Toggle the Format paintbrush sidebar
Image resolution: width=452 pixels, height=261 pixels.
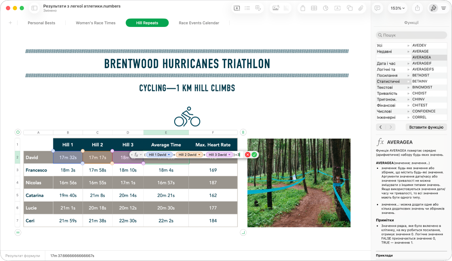coord(433,8)
